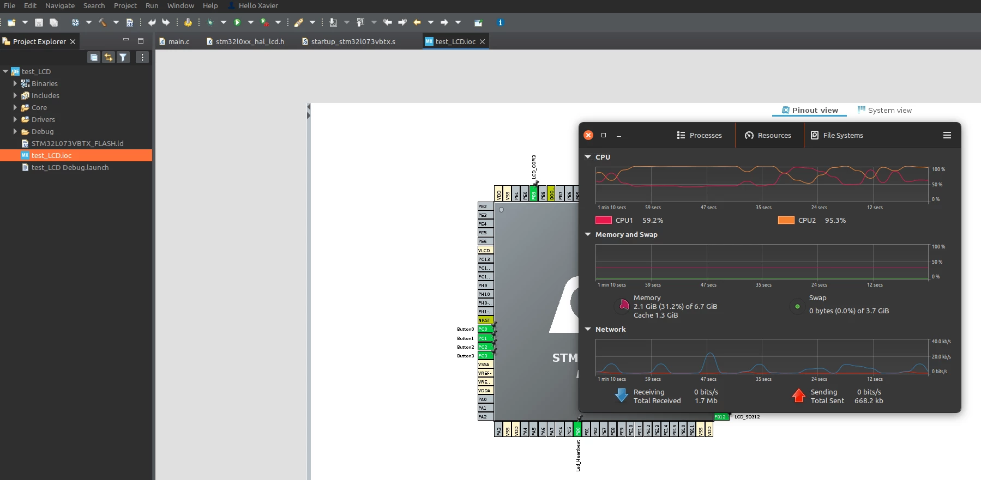Expand the Drivers folder
Viewport: 981px width, 480px height.
coord(15,119)
